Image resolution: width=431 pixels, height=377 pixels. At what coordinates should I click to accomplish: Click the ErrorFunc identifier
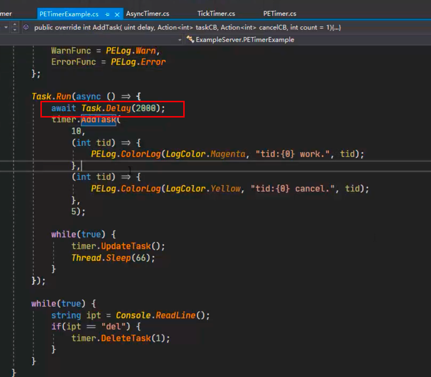pyautogui.click(x=73, y=62)
